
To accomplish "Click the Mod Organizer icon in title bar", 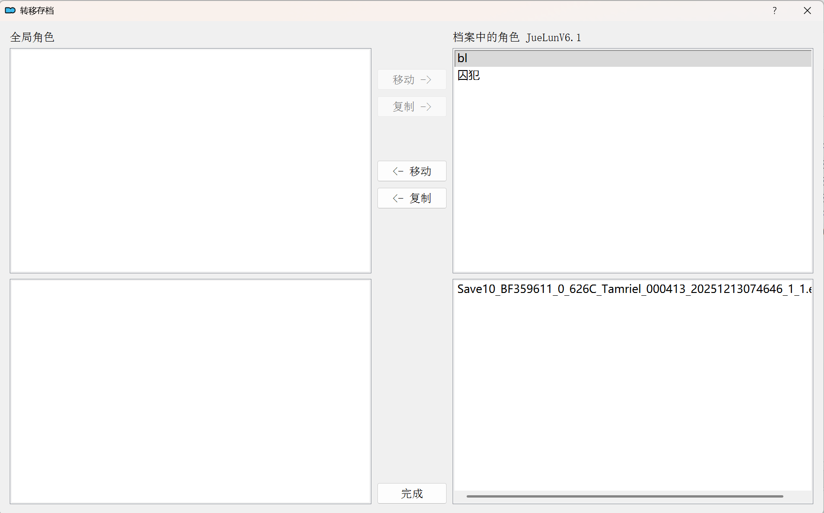I will [10, 10].
